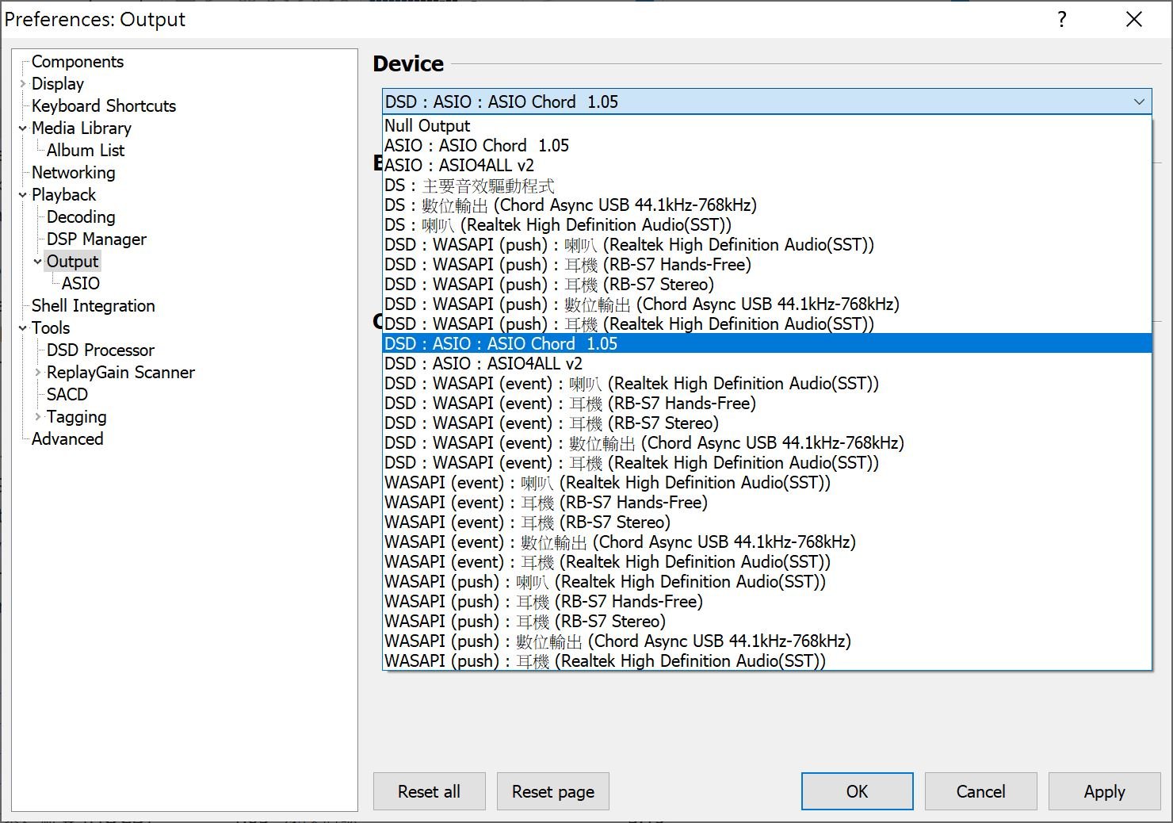The image size is (1173, 823).
Task: Choose Null Output from device list
Action: click(x=766, y=125)
